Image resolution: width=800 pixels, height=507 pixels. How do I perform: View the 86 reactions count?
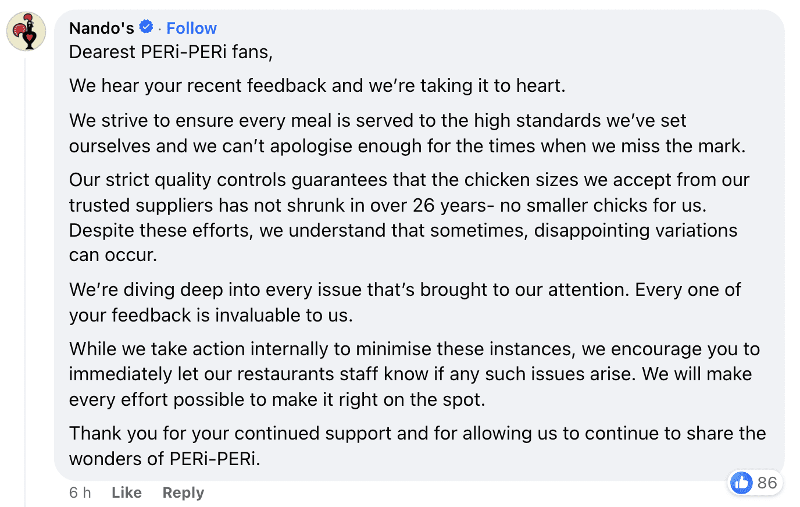767,483
